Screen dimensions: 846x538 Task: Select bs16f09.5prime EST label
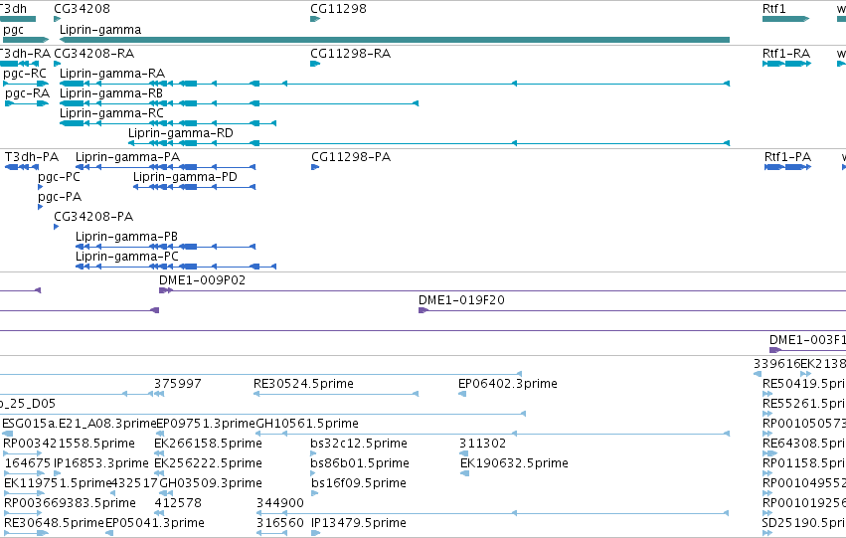(359, 484)
